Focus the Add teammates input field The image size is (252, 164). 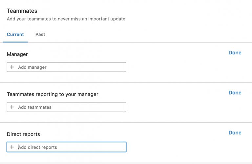click(66, 107)
